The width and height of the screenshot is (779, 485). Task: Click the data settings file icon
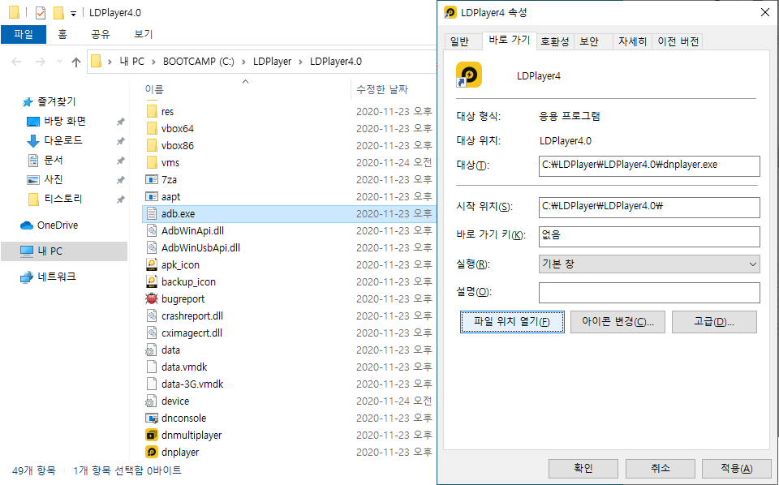point(151,350)
